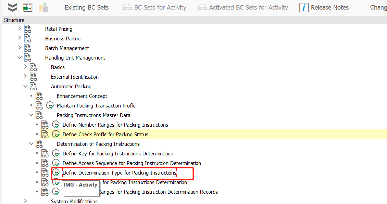Execute the Define Check Profile for Packing Status activity

56,134
